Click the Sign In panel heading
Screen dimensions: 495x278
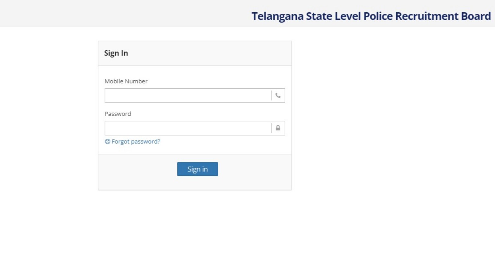[116, 53]
